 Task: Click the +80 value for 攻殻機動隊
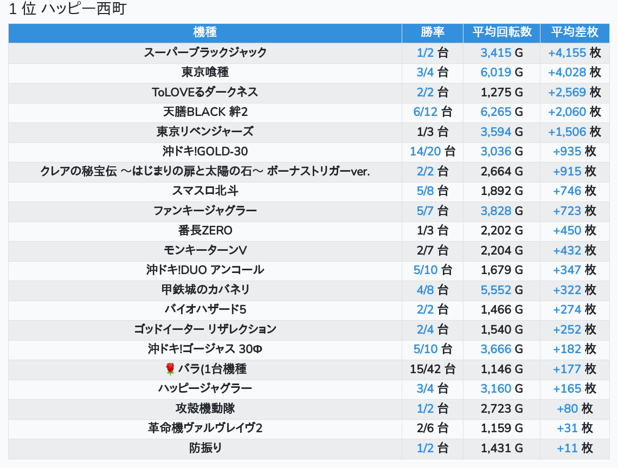[x=567, y=409]
